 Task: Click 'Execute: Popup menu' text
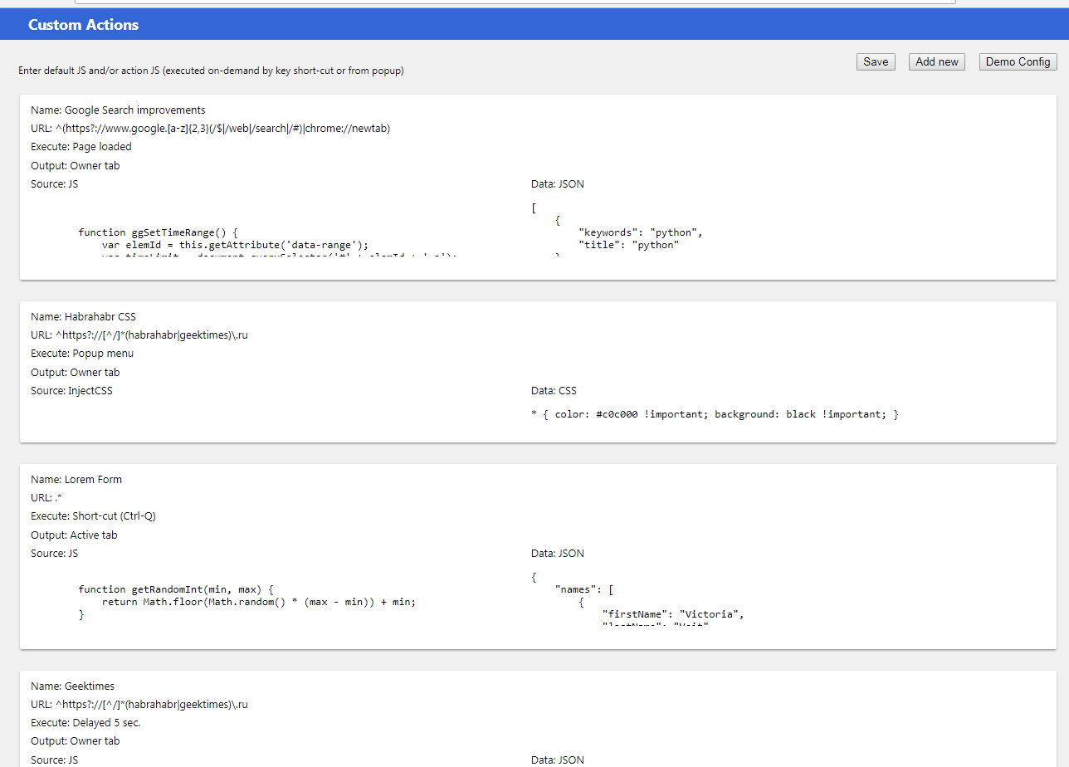(x=82, y=354)
